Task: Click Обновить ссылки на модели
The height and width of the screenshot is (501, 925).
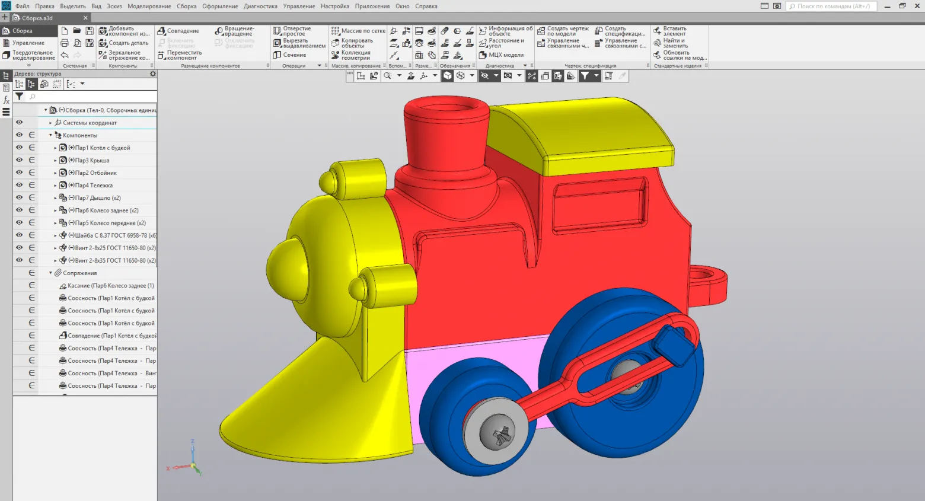Action: tap(680, 55)
